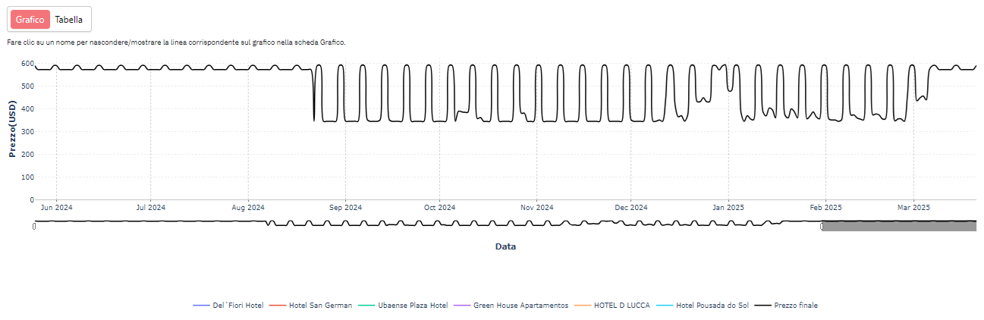Screen dimensions: 984x320
Task: Toggle Ubaense Plaza Hotel legend entry
Action: tap(413, 306)
